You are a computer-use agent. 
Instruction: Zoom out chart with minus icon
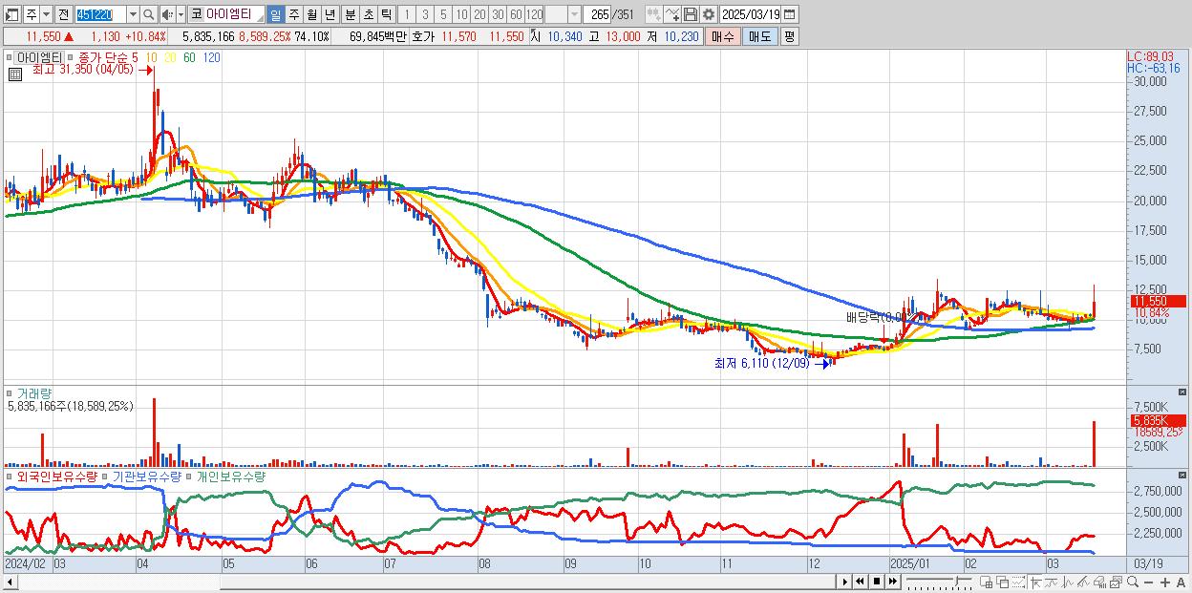pyautogui.click(x=1148, y=582)
